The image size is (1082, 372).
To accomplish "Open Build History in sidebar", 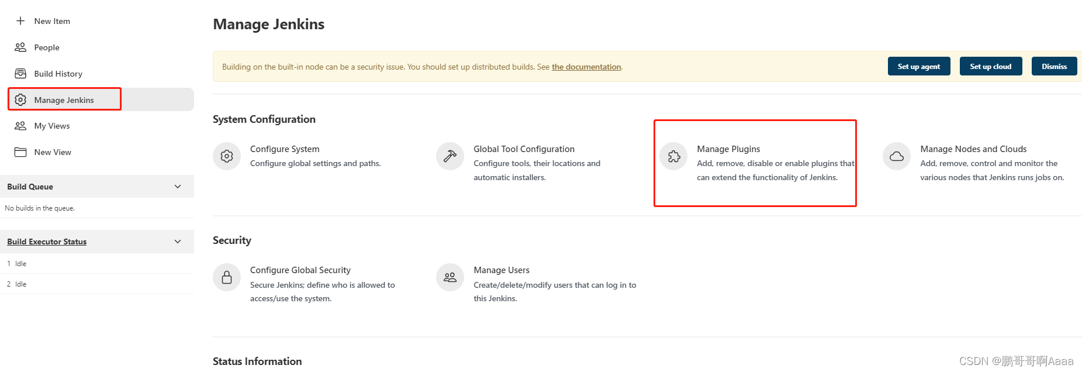I will click(58, 74).
